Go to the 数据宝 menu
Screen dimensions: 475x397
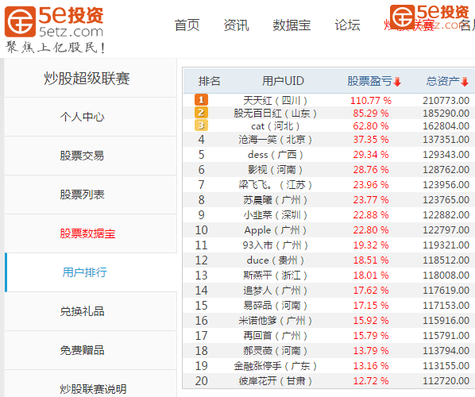(x=292, y=25)
